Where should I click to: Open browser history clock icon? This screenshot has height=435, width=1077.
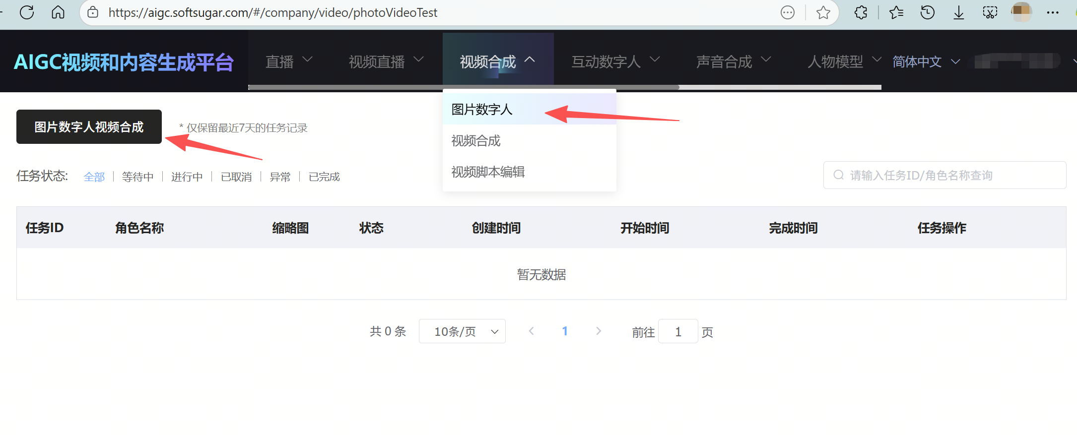click(927, 12)
